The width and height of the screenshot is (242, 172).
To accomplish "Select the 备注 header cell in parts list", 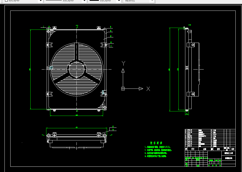I will pyautogui.click(x=233, y=149).
